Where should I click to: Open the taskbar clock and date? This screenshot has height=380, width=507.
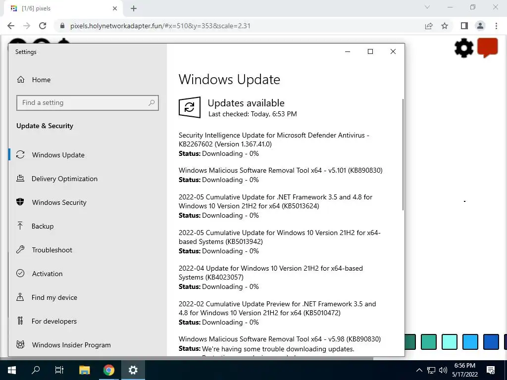[x=464, y=370]
